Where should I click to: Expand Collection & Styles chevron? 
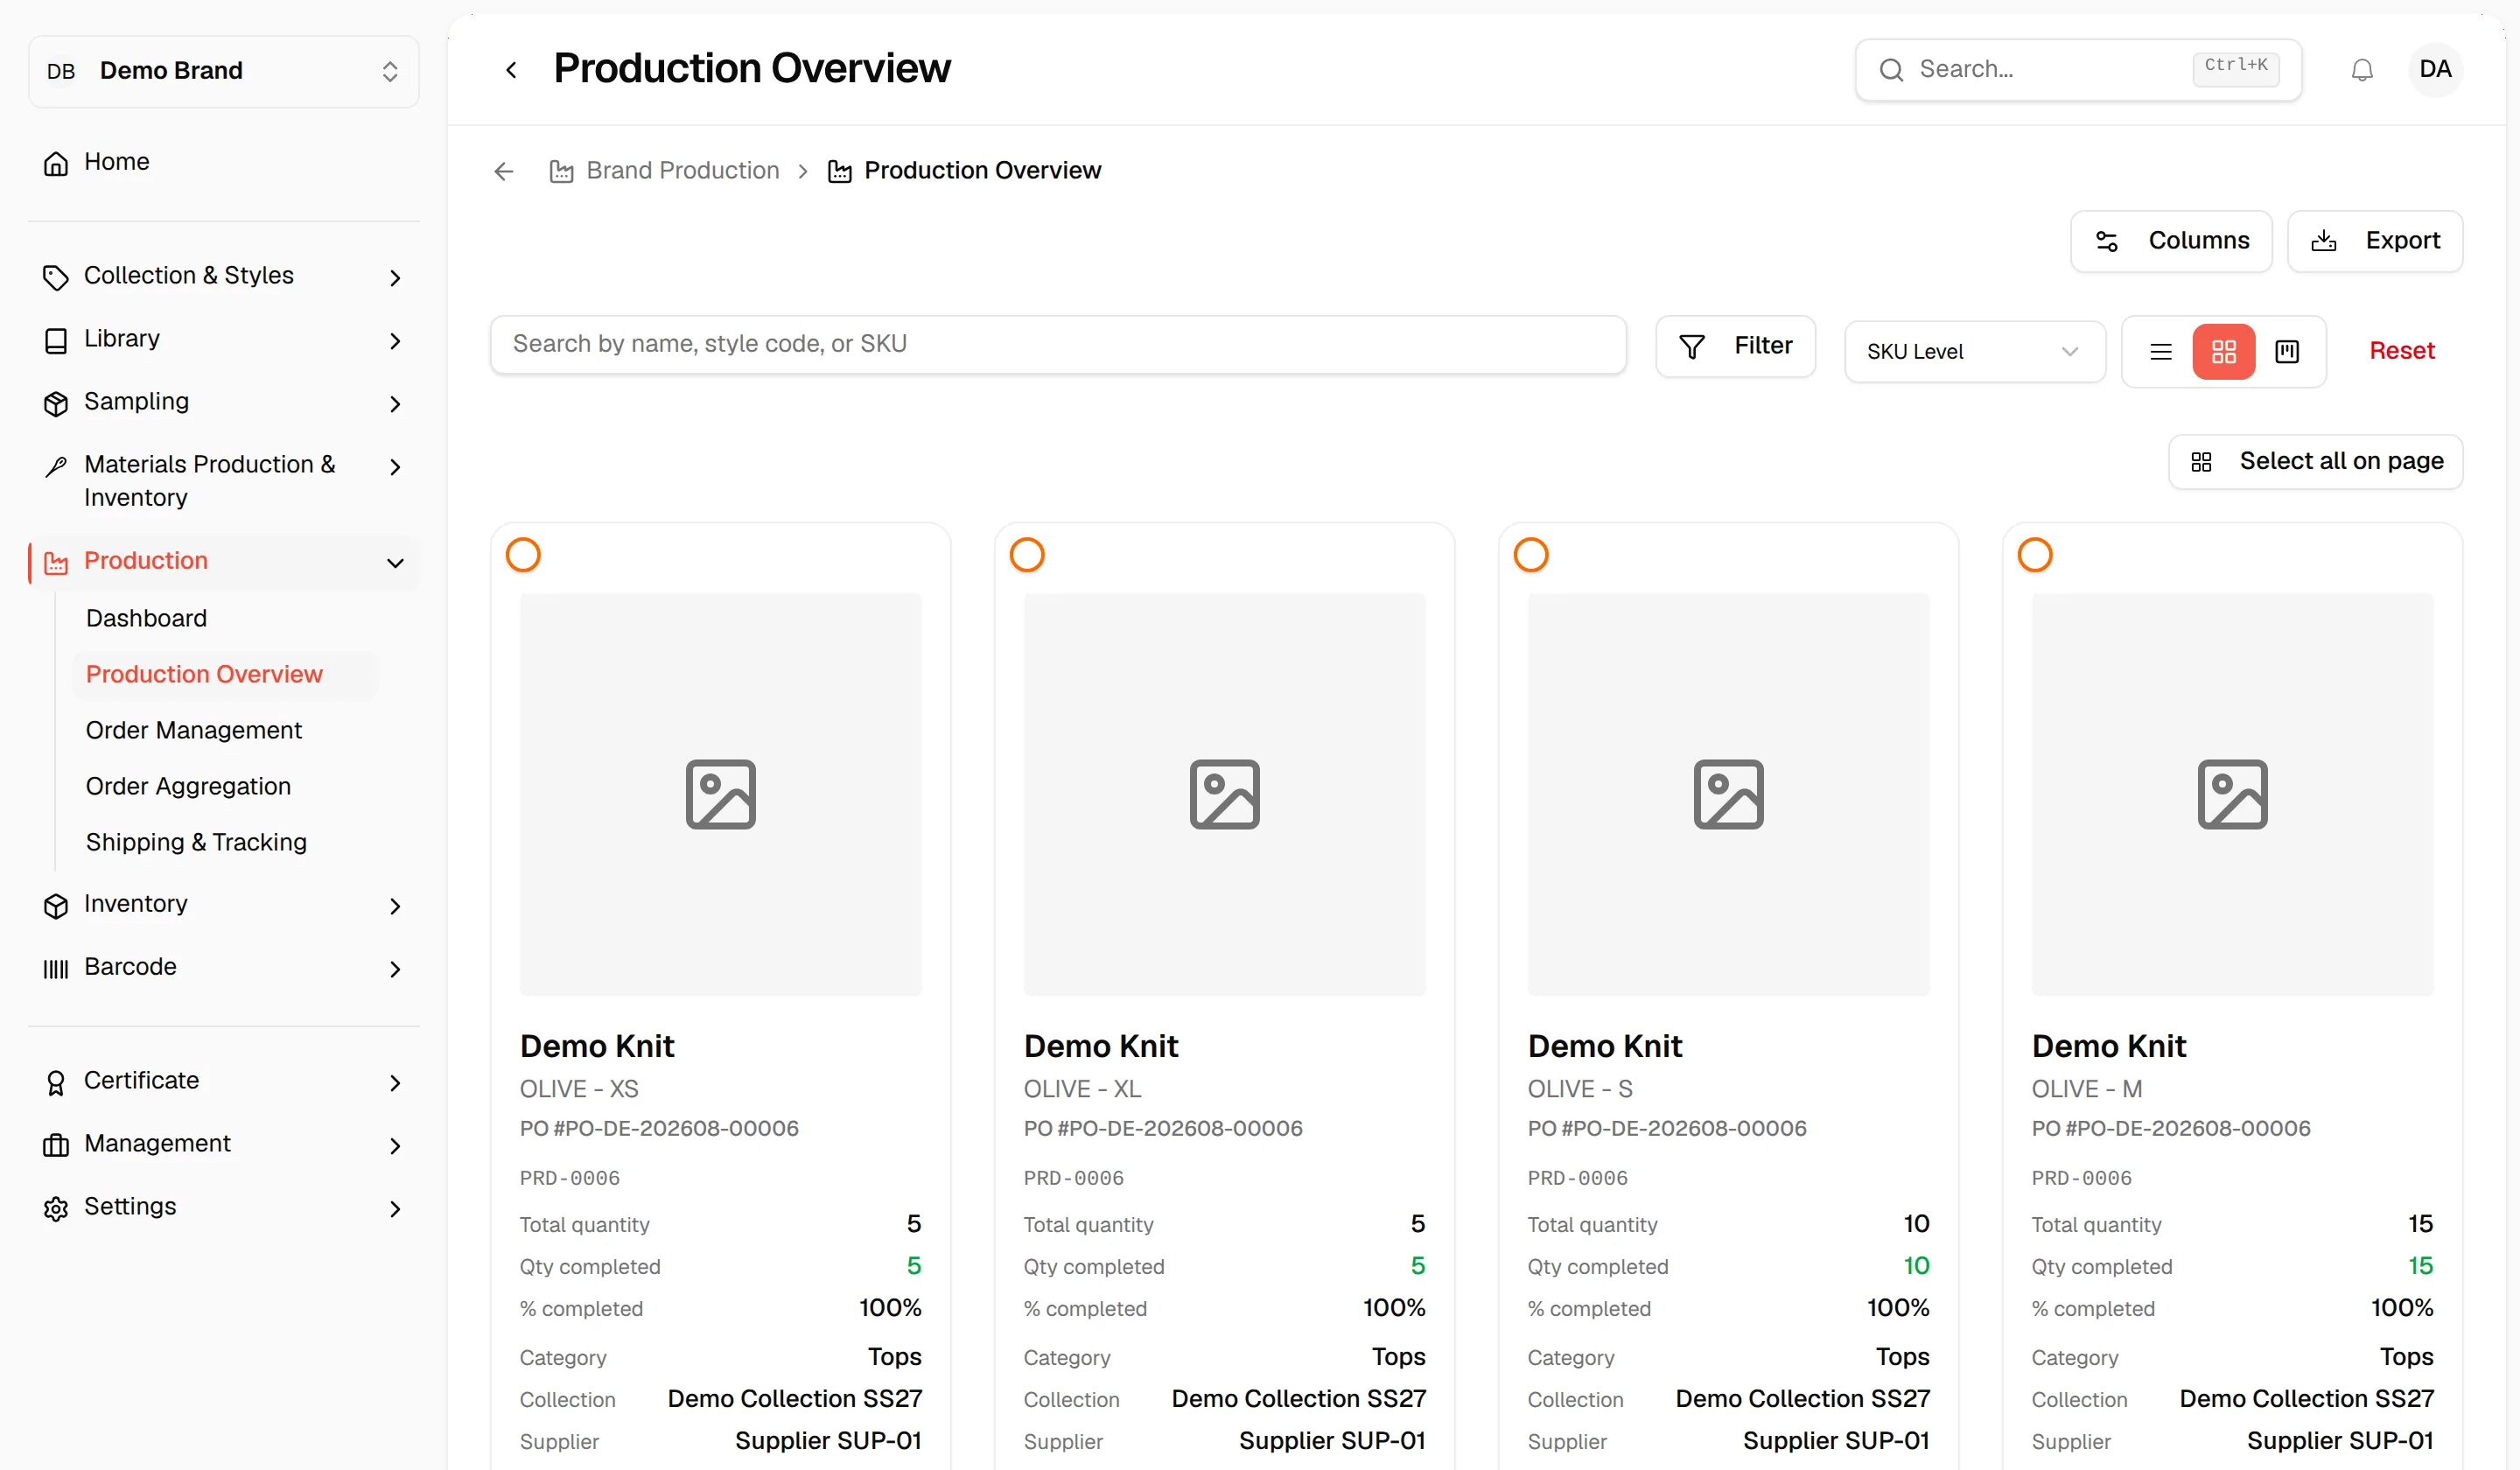395,277
